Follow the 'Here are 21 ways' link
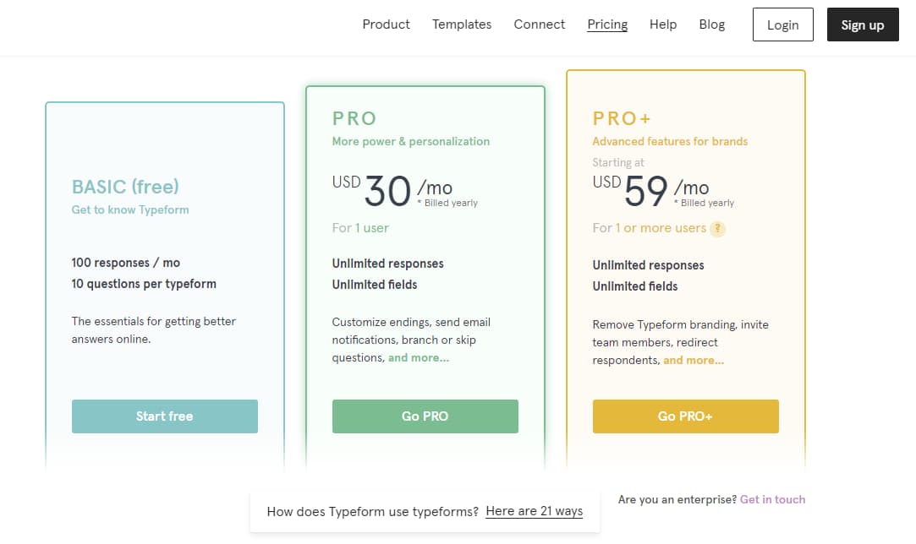916x544 pixels. click(534, 511)
